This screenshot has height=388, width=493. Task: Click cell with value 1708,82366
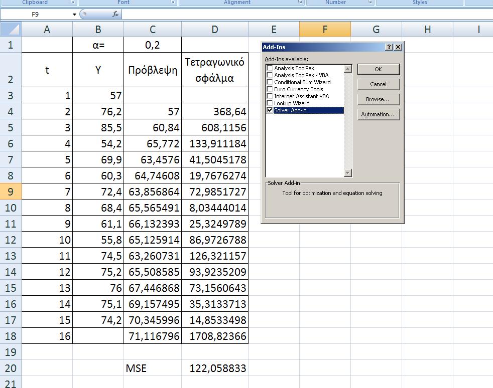click(215, 336)
